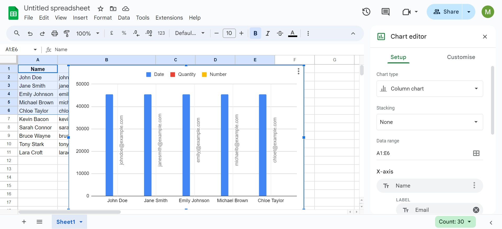Click the blue Date legend swatch
This screenshot has height=229, width=502.
149,75
